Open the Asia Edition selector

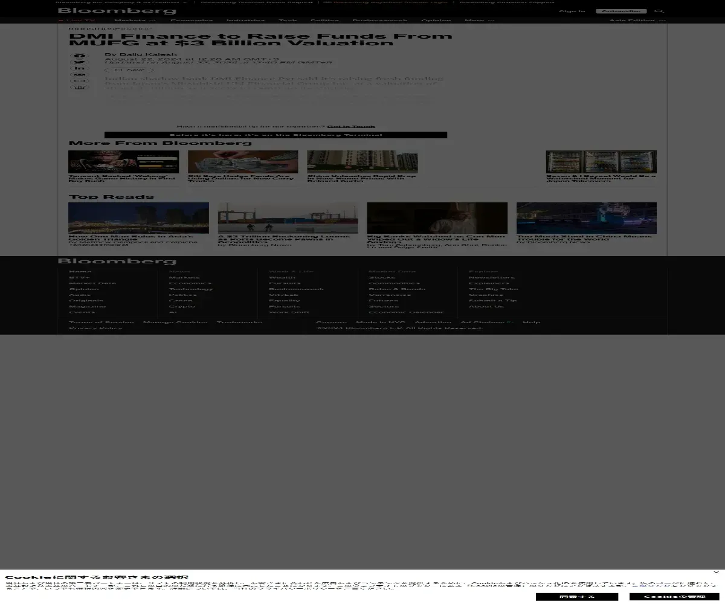click(637, 21)
